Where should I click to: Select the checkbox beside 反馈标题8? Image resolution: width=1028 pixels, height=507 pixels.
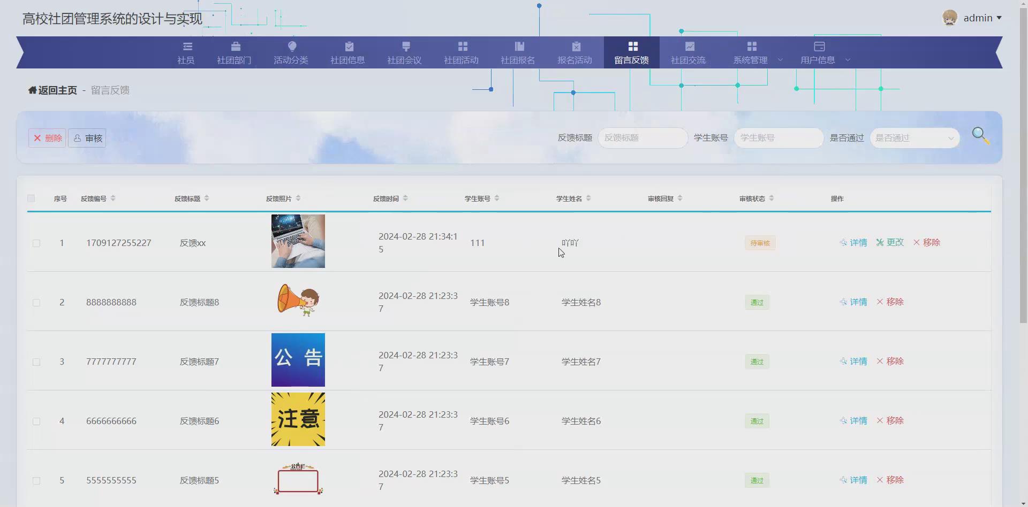coord(36,302)
